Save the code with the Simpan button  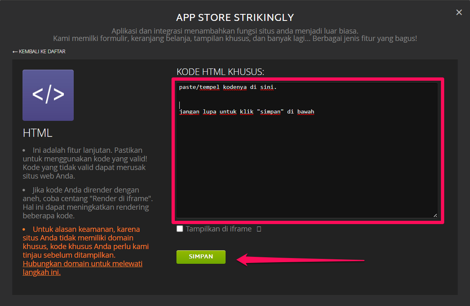[201, 257]
